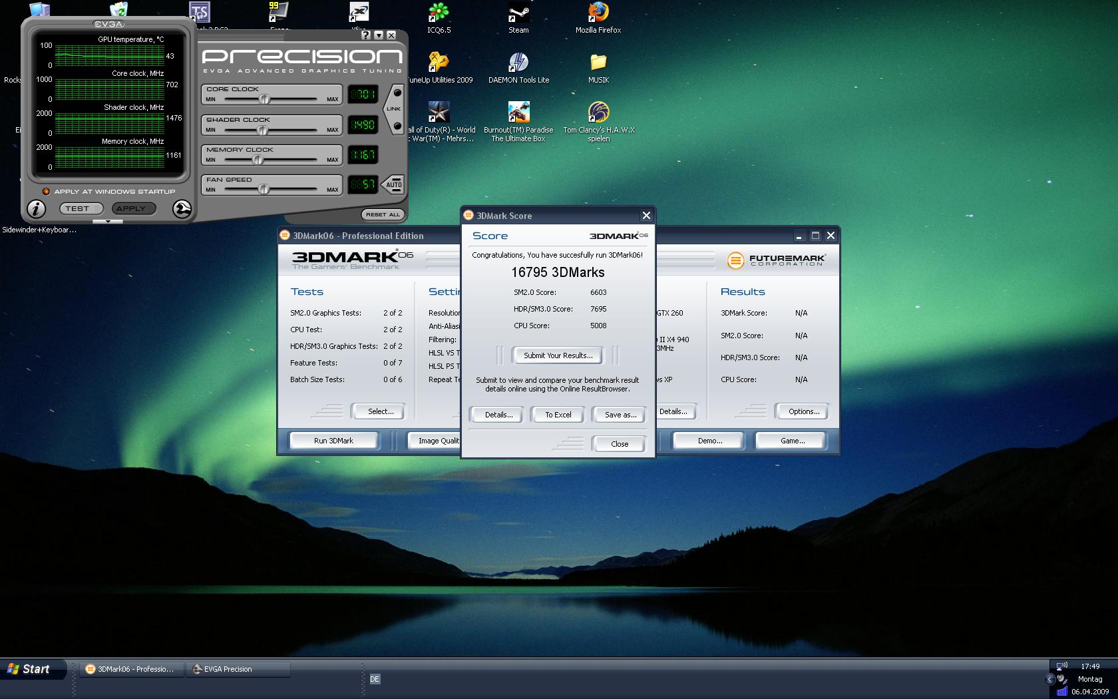Click Details button in 3DMark Score dialog
The image size is (1118, 699).
click(498, 415)
